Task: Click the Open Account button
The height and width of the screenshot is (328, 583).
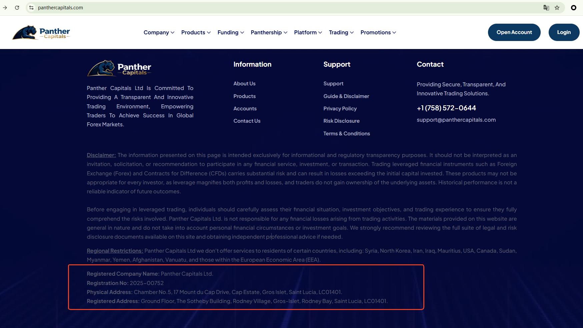Action: (514, 32)
